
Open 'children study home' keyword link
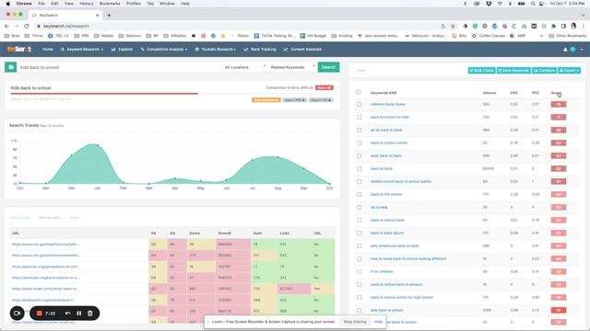[x=387, y=104]
